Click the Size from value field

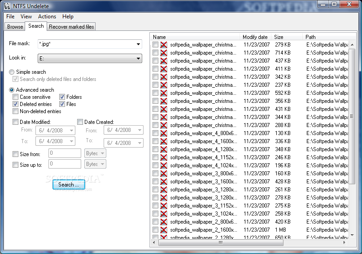[65, 153]
